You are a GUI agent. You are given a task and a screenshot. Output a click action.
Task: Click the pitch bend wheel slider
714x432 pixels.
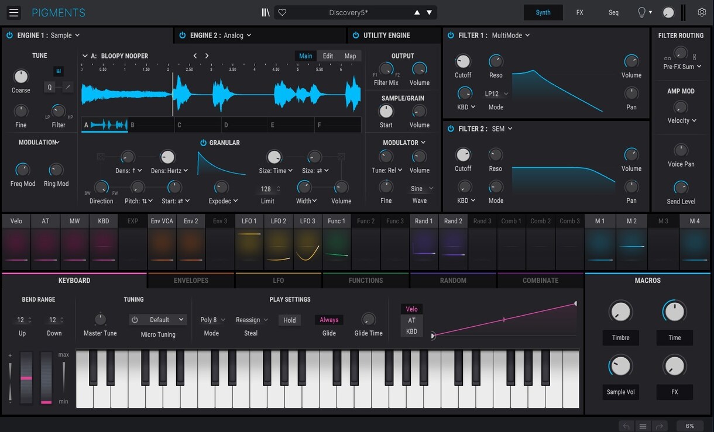(26, 378)
